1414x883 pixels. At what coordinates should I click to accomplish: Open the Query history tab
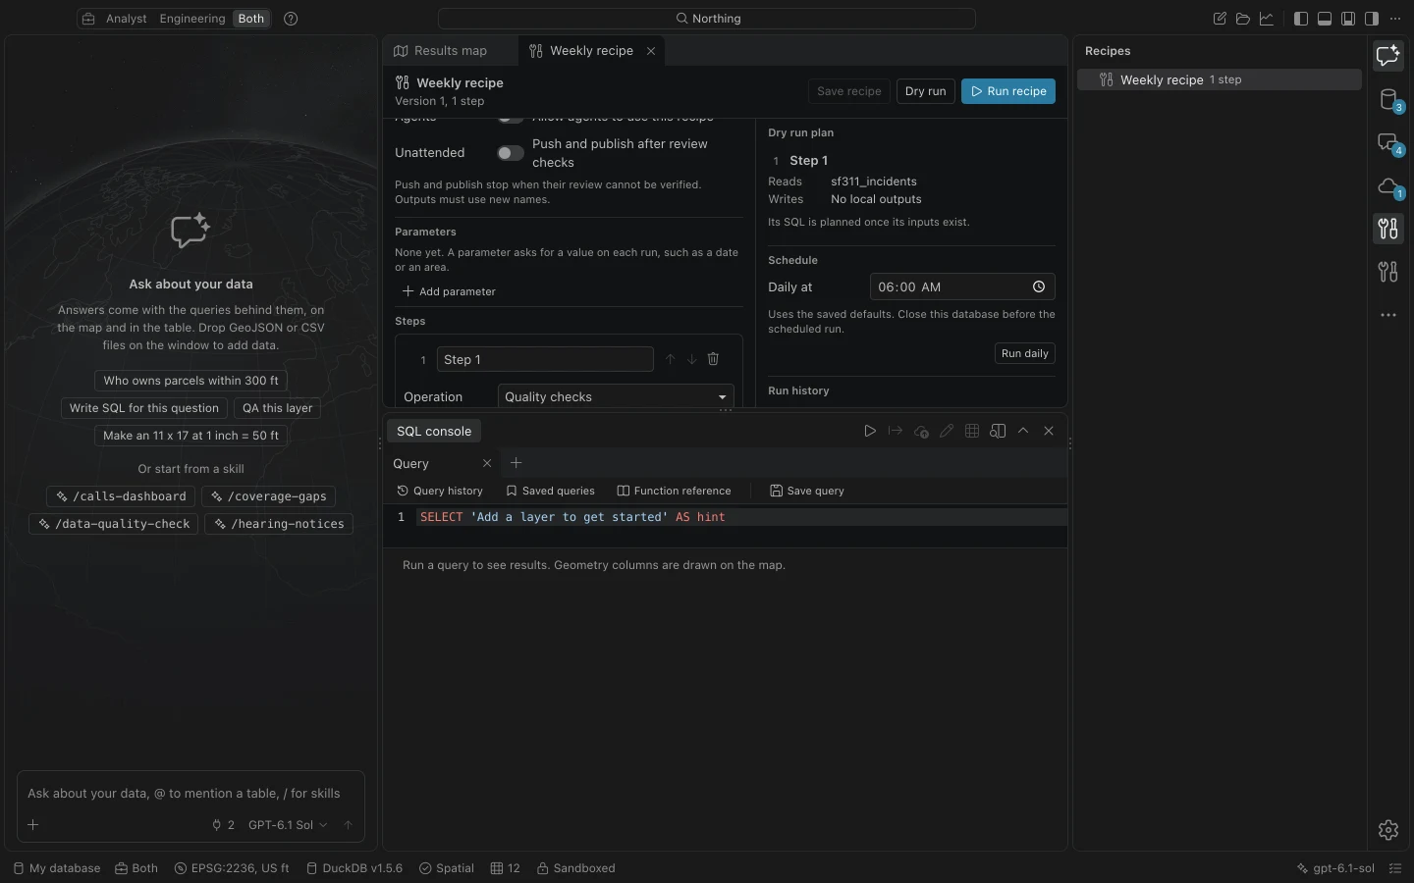(x=440, y=491)
